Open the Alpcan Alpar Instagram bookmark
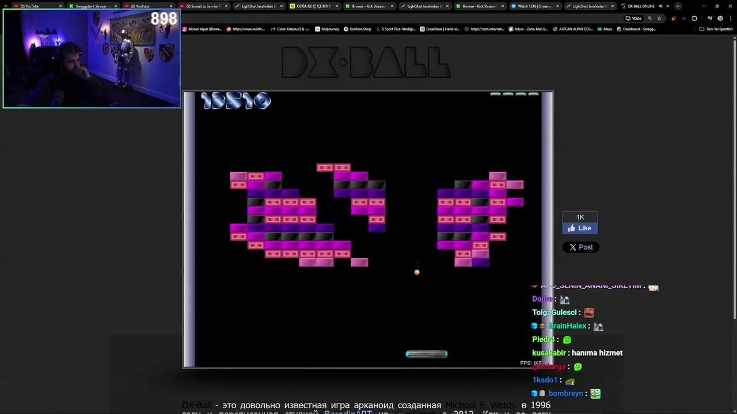The image size is (737, 414). 202,29
